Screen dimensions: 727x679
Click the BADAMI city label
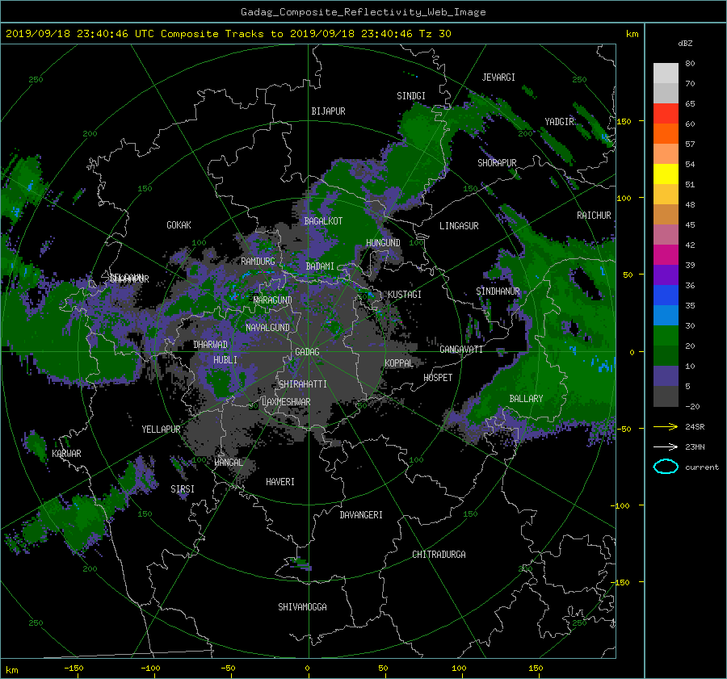click(320, 266)
